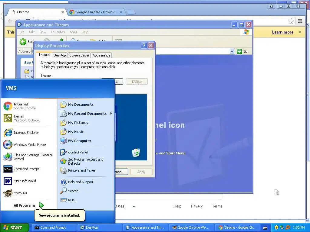Click the green Go arrow button

[239, 51]
